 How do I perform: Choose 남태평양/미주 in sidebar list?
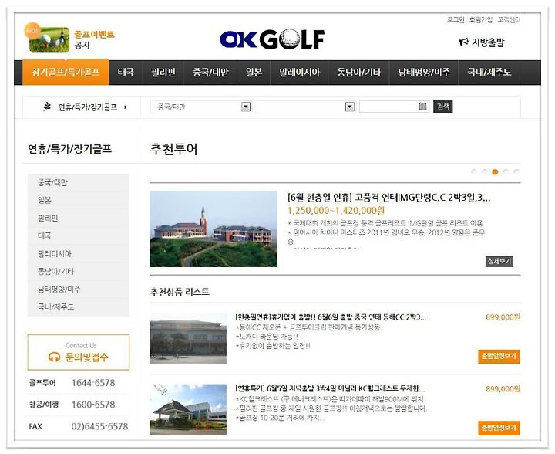click(79, 290)
